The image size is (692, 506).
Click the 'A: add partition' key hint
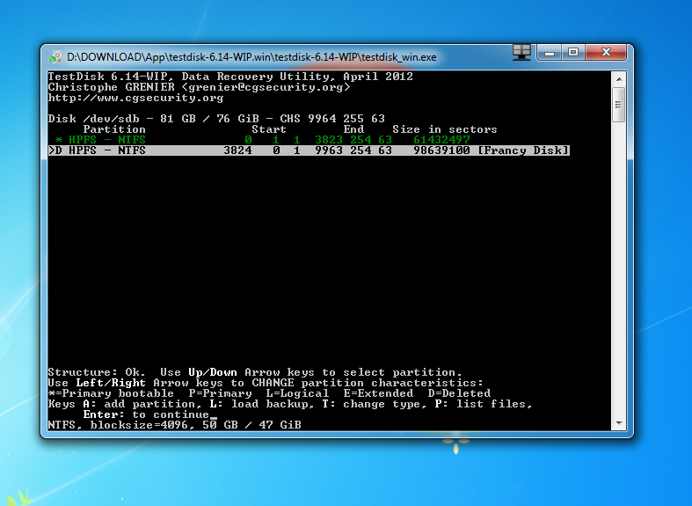142,404
